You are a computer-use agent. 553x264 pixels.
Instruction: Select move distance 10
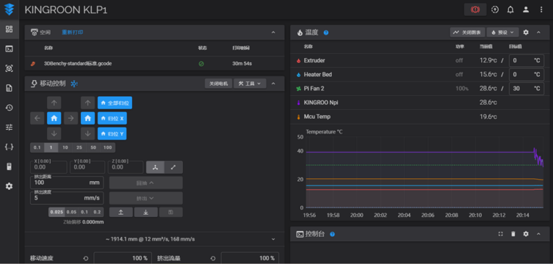click(x=65, y=148)
